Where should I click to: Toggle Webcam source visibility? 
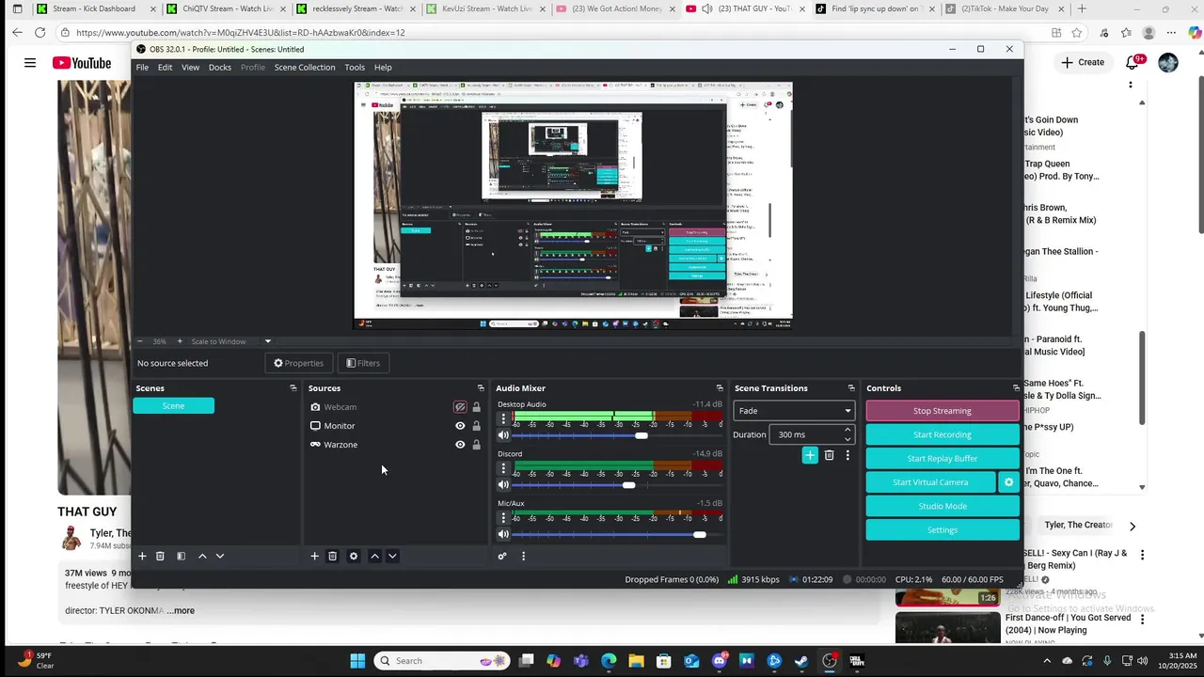click(460, 407)
